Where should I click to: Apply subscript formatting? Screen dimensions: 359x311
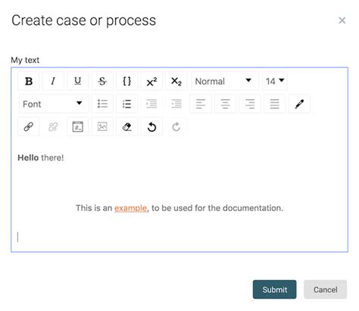tap(176, 81)
